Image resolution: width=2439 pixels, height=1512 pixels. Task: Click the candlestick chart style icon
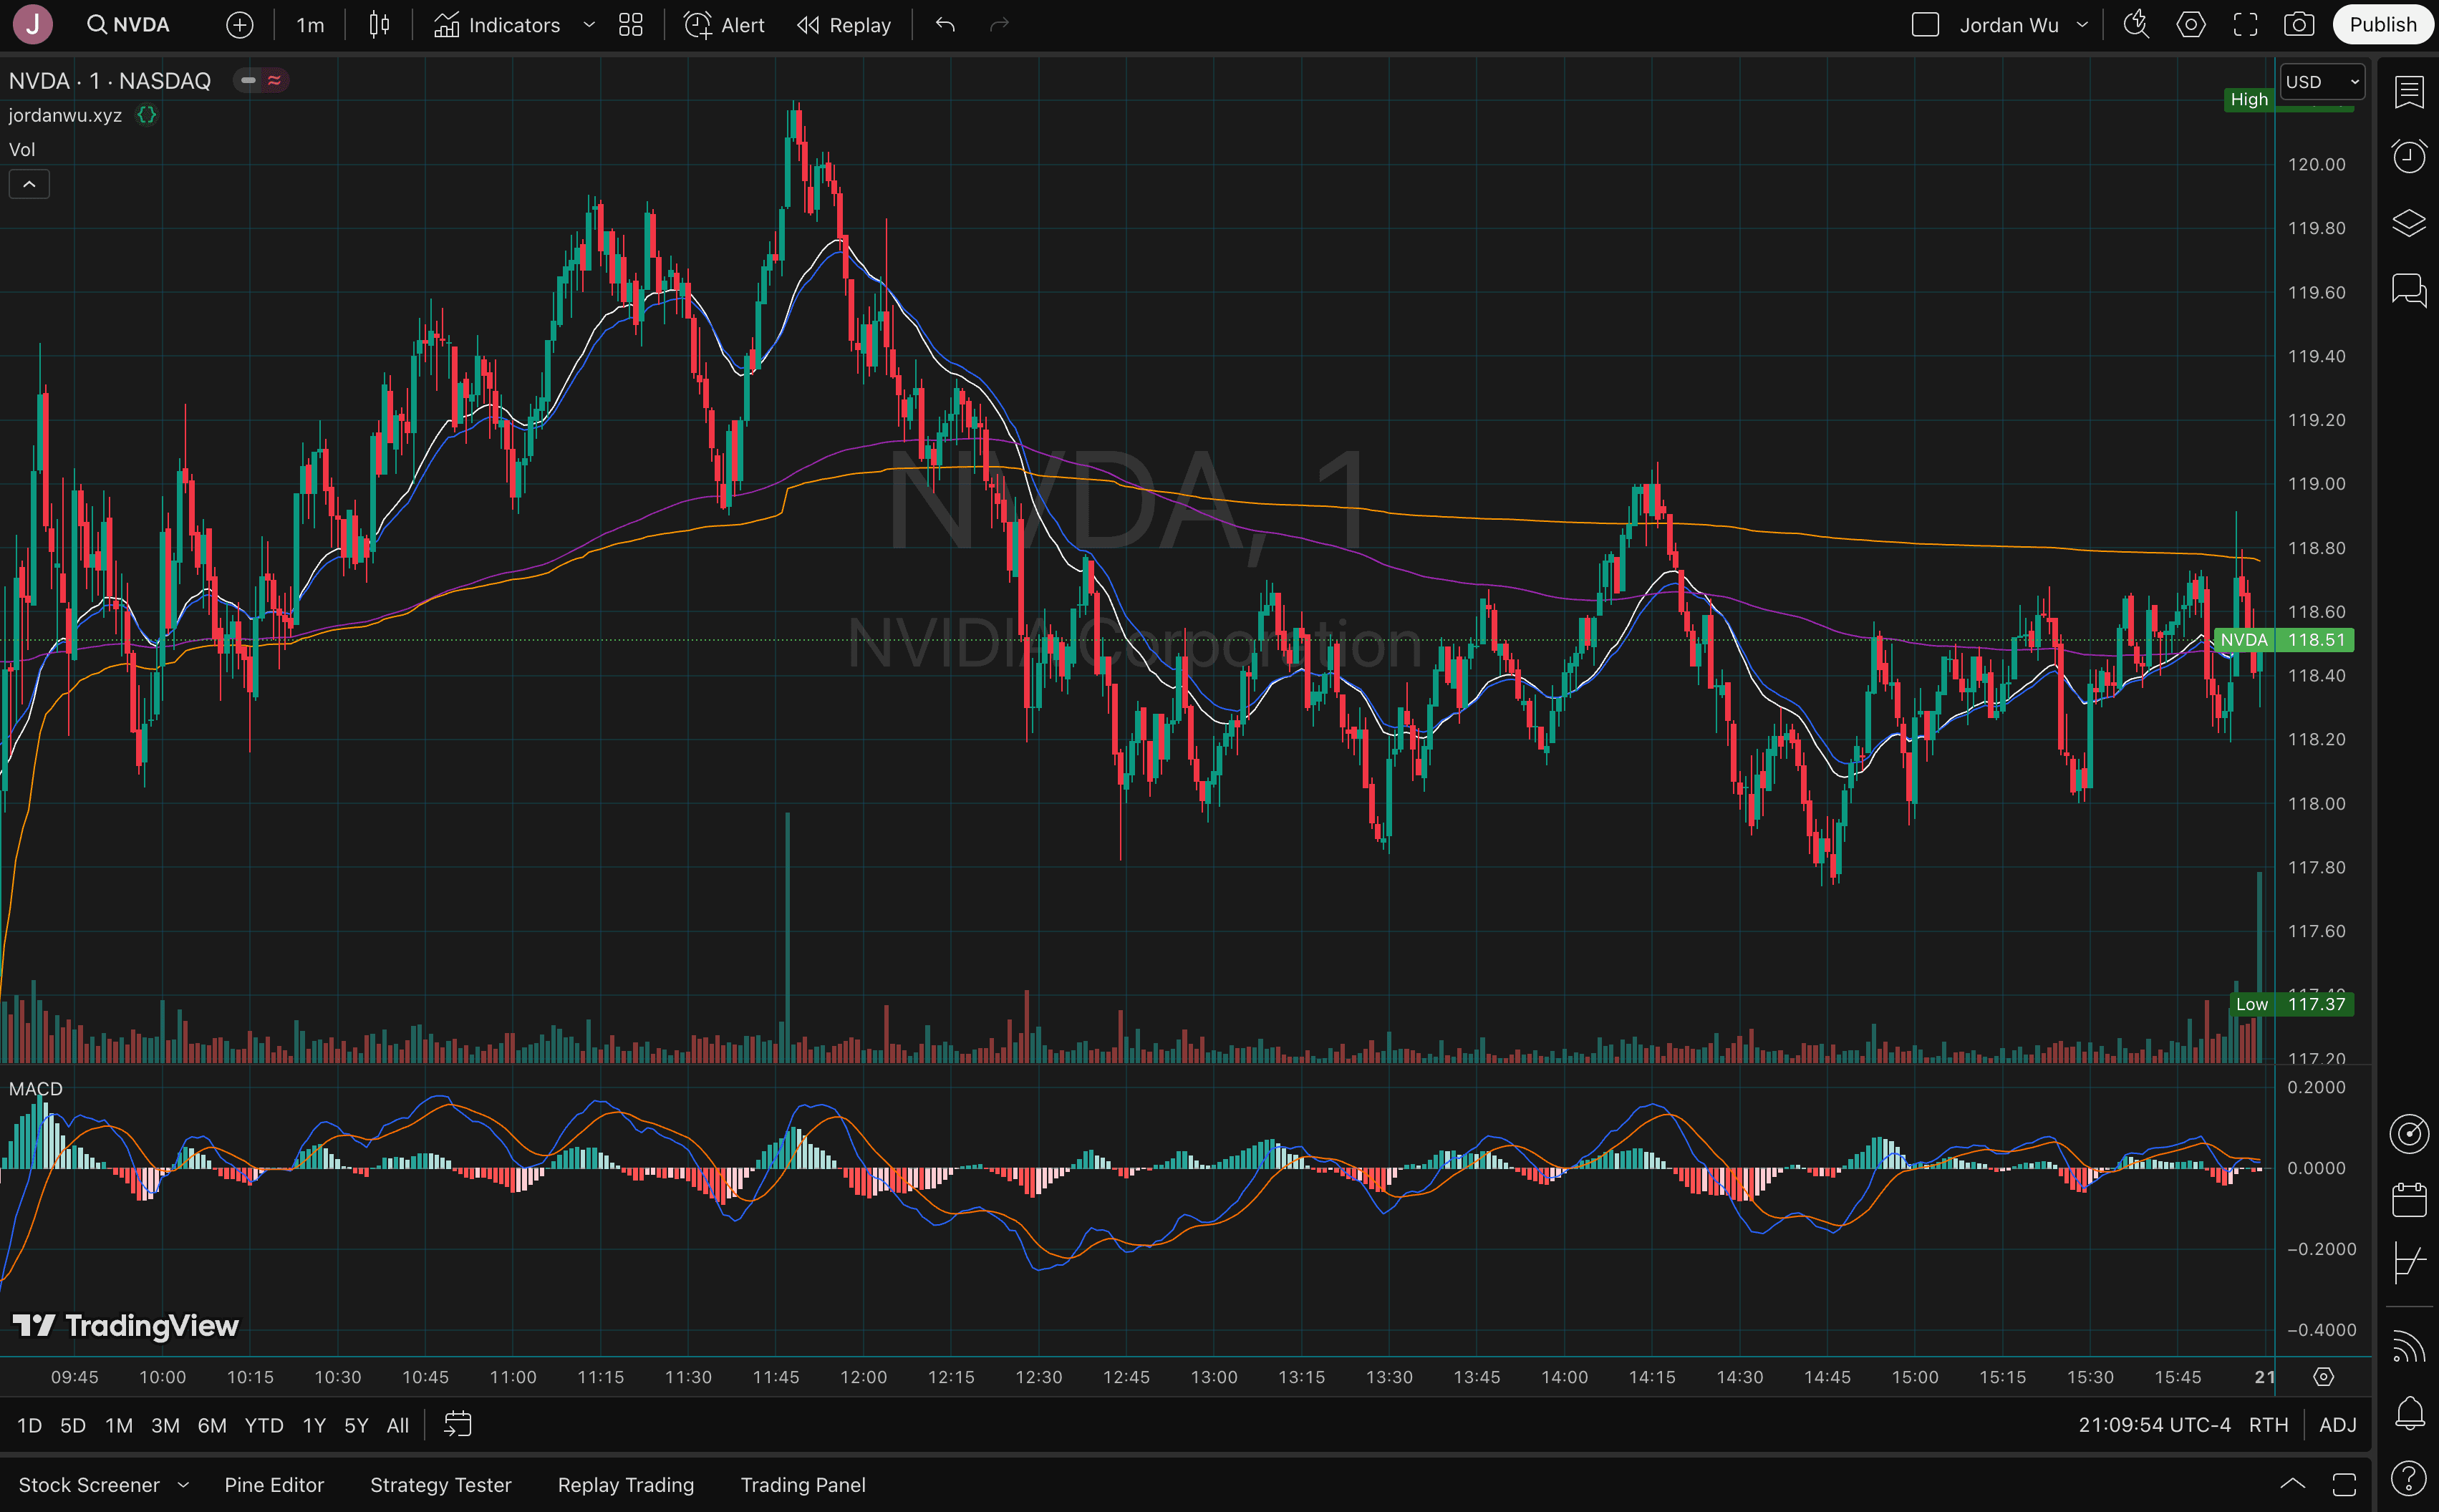pyautogui.click(x=379, y=25)
